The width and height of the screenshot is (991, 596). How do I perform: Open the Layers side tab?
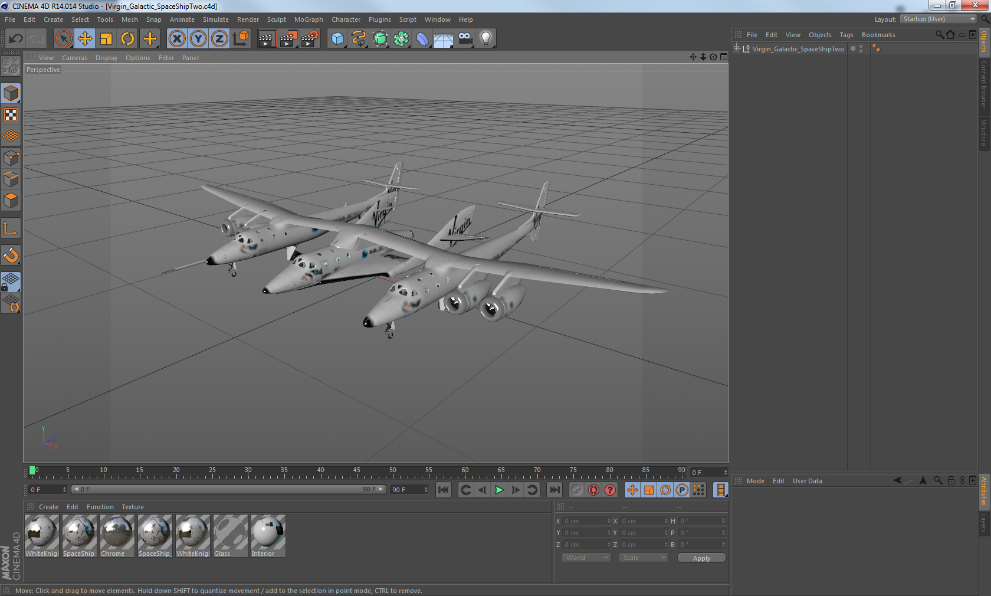pos(984,523)
